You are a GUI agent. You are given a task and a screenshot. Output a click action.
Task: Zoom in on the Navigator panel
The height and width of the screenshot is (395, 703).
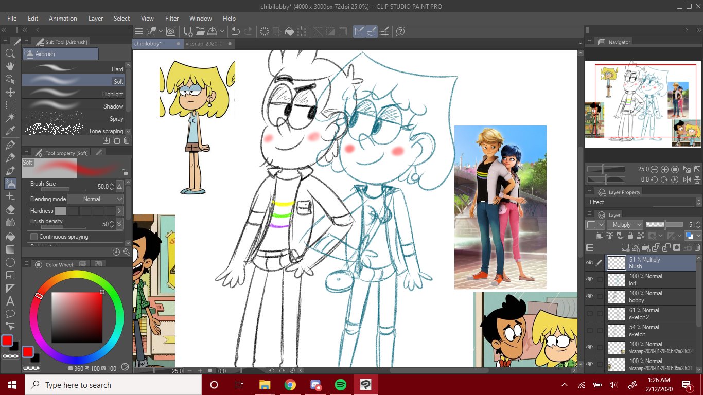[665, 169]
